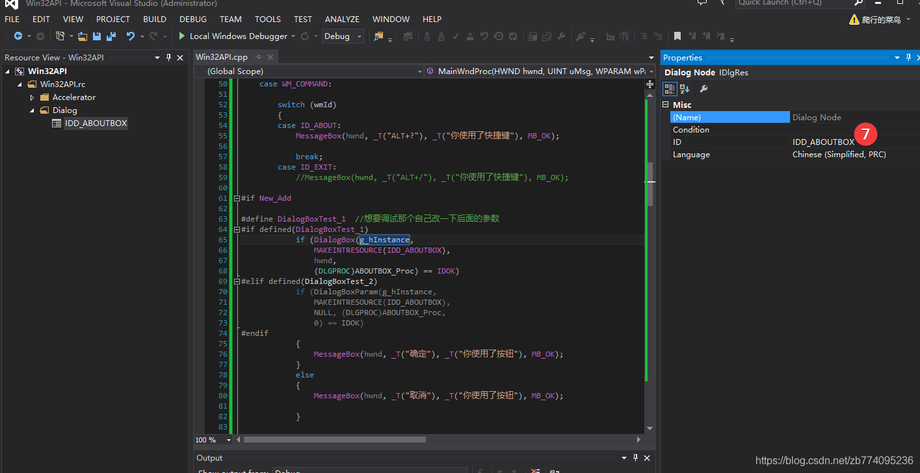Click the Language property value field
Viewport: 920px width, 473px height.
coord(854,155)
